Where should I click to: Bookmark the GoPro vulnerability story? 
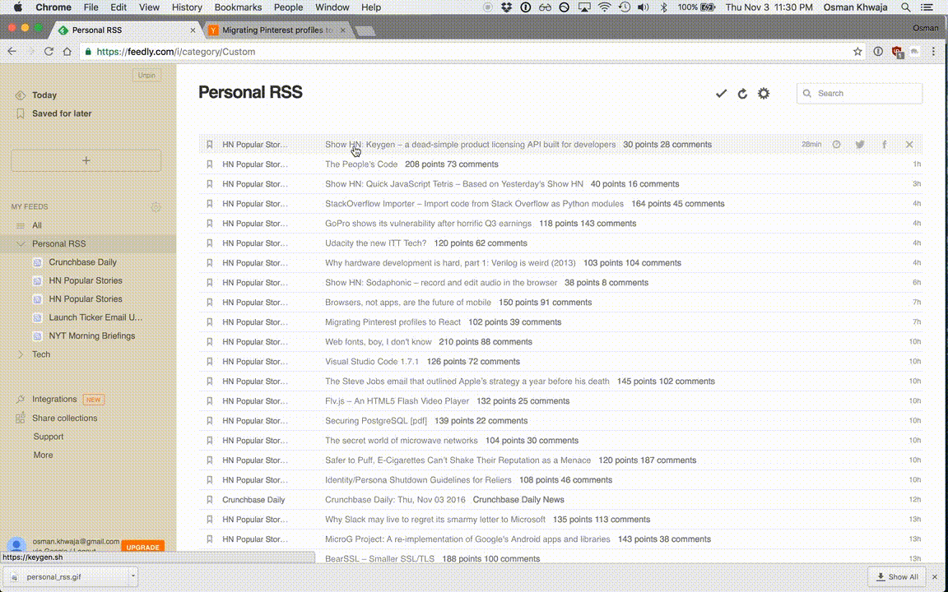click(x=210, y=224)
